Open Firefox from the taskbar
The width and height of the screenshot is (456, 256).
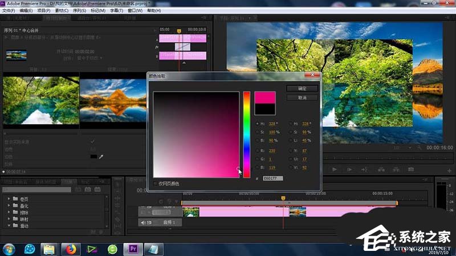71,249
